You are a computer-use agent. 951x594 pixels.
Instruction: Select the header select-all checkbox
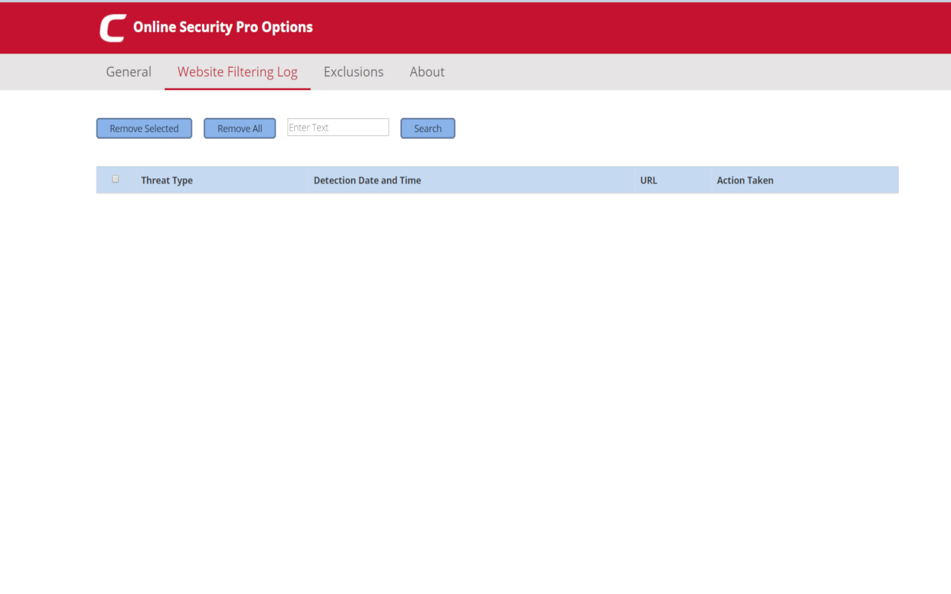tap(115, 178)
